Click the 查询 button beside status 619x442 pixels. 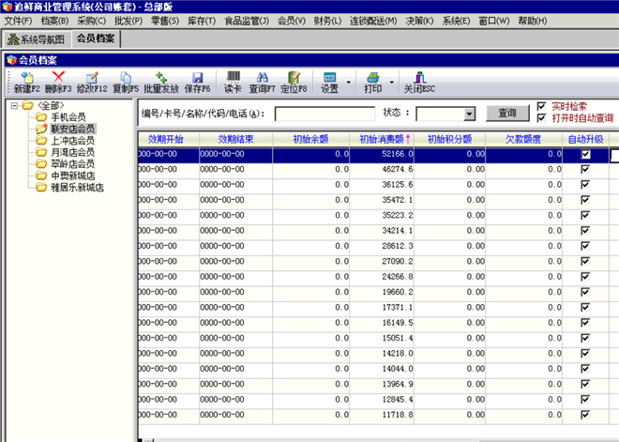point(506,114)
